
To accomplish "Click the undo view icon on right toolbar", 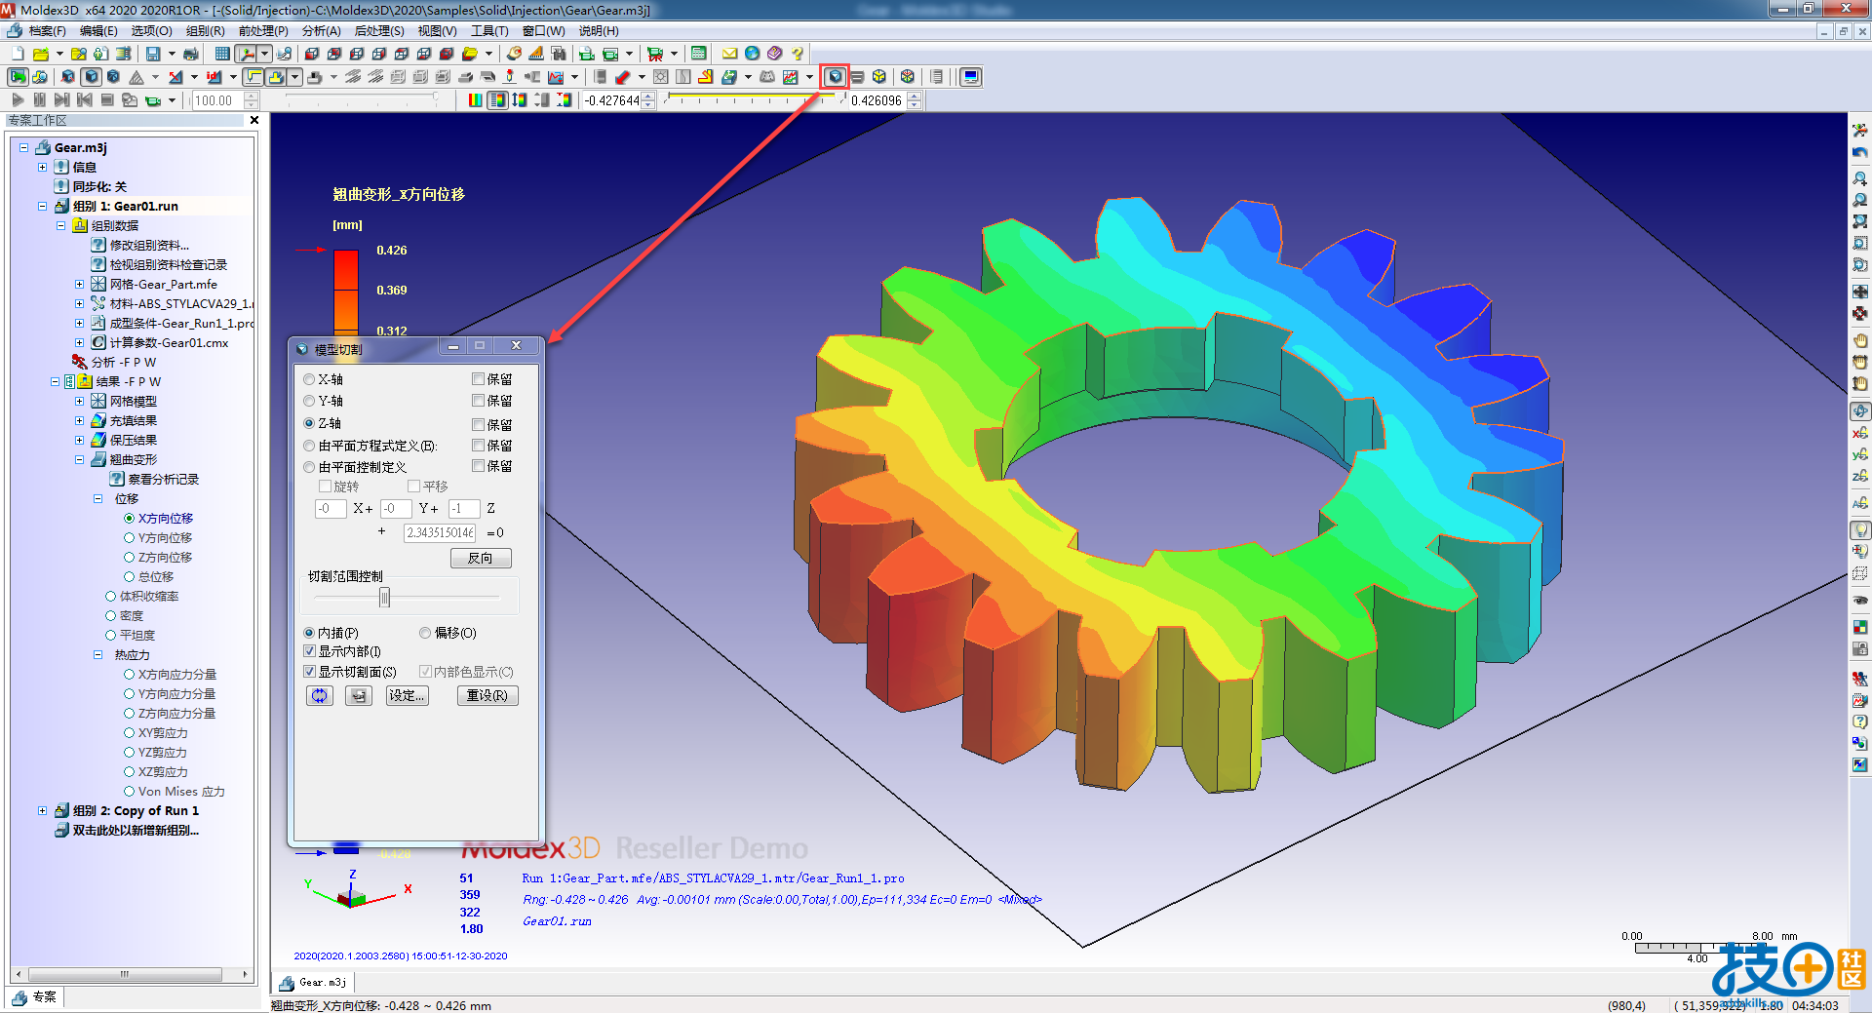I will click(x=1860, y=152).
